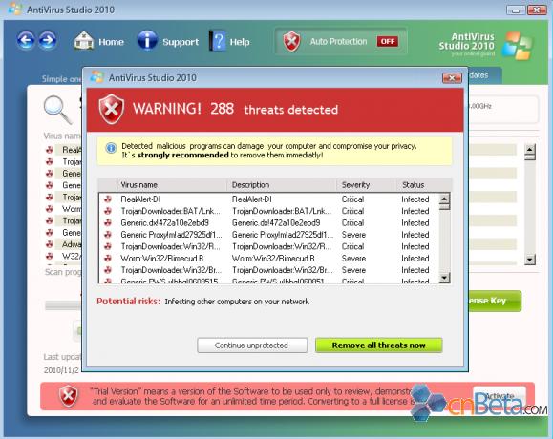Click threat list scrollbar up arrow
Viewport: 553px width, 439px height.
click(444, 199)
